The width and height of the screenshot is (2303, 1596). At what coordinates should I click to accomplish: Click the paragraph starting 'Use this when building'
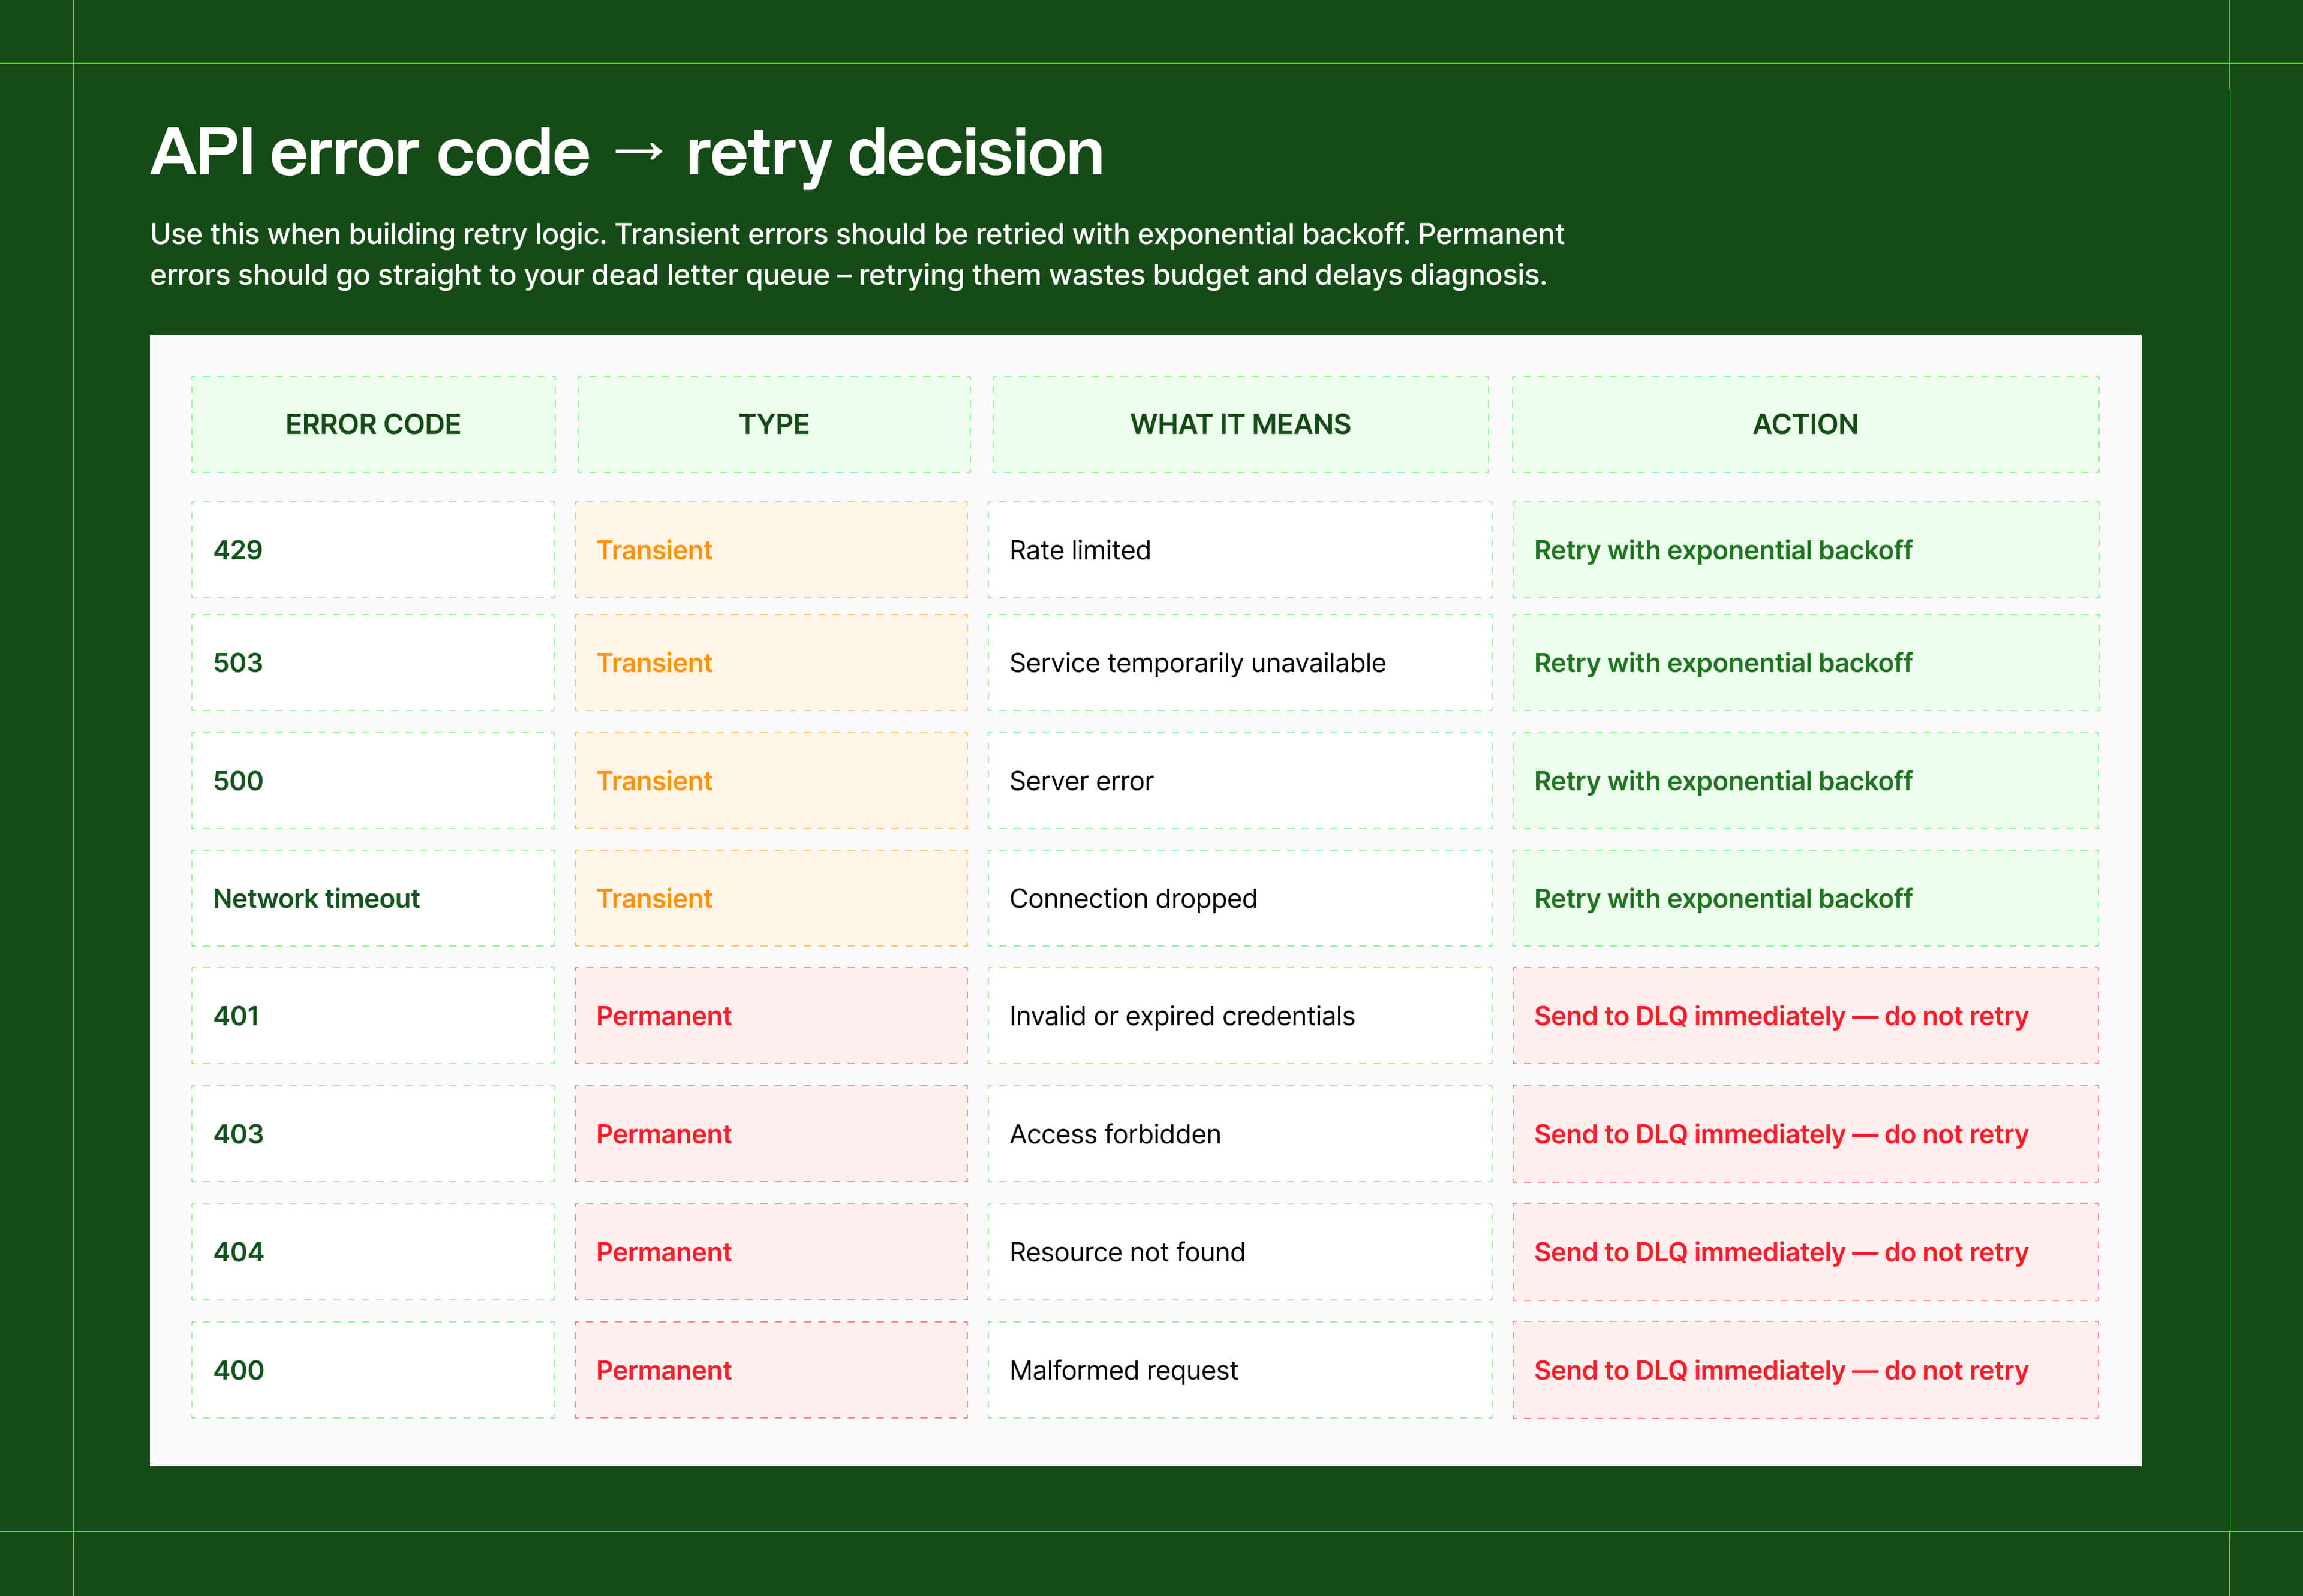coord(856,254)
